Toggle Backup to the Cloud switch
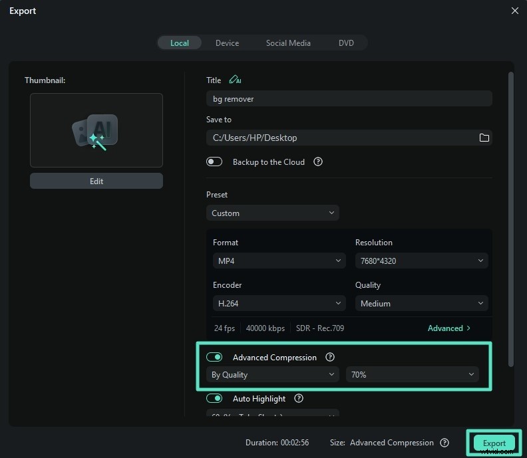 pyautogui.click(x=214, y=162)
